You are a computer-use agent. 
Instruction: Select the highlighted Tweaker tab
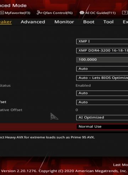coord(6,22)
